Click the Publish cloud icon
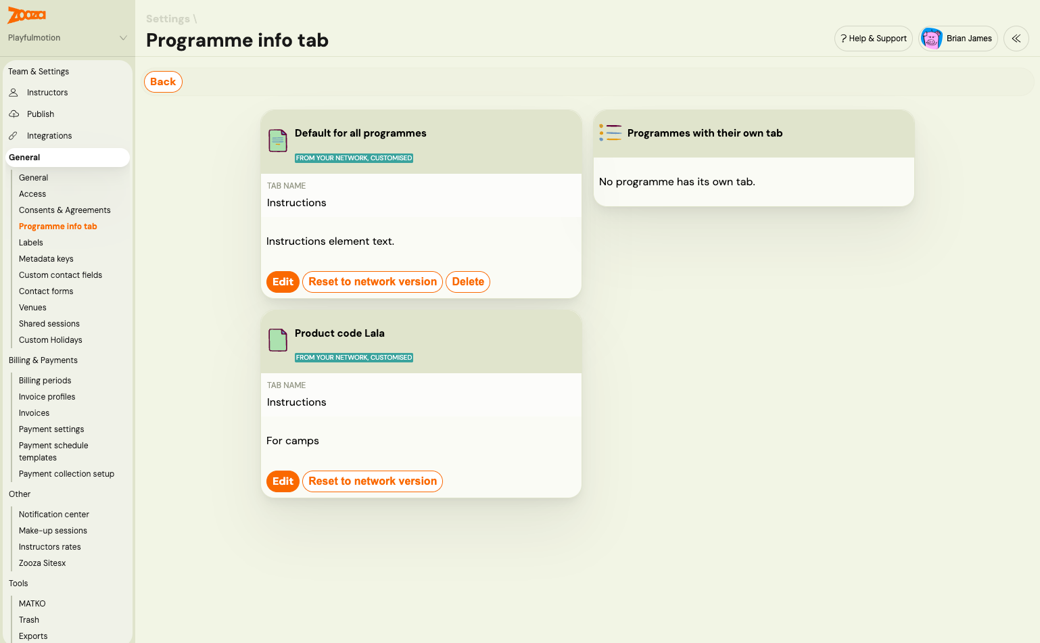The width and height of the screenshot is (1040, 643). (14, 114)
